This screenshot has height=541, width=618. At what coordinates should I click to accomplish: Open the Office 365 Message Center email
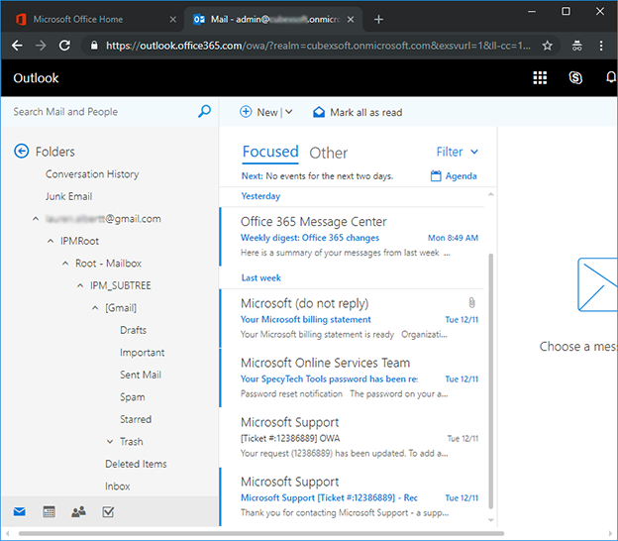pos(353,237)
